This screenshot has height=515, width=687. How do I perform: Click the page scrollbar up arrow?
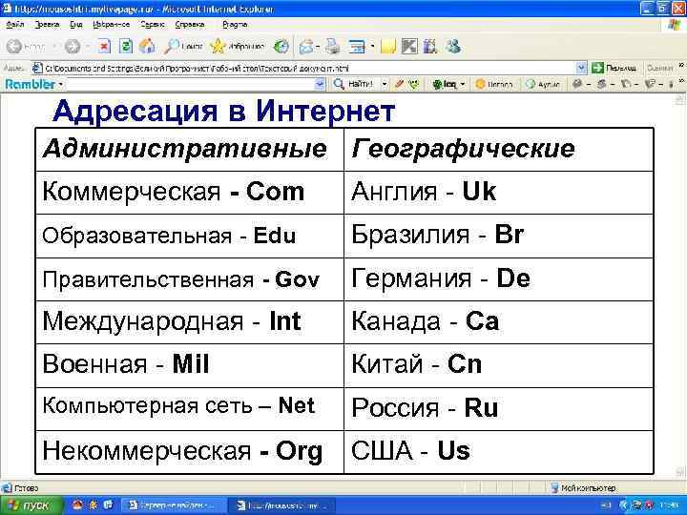tap(680, 100)
